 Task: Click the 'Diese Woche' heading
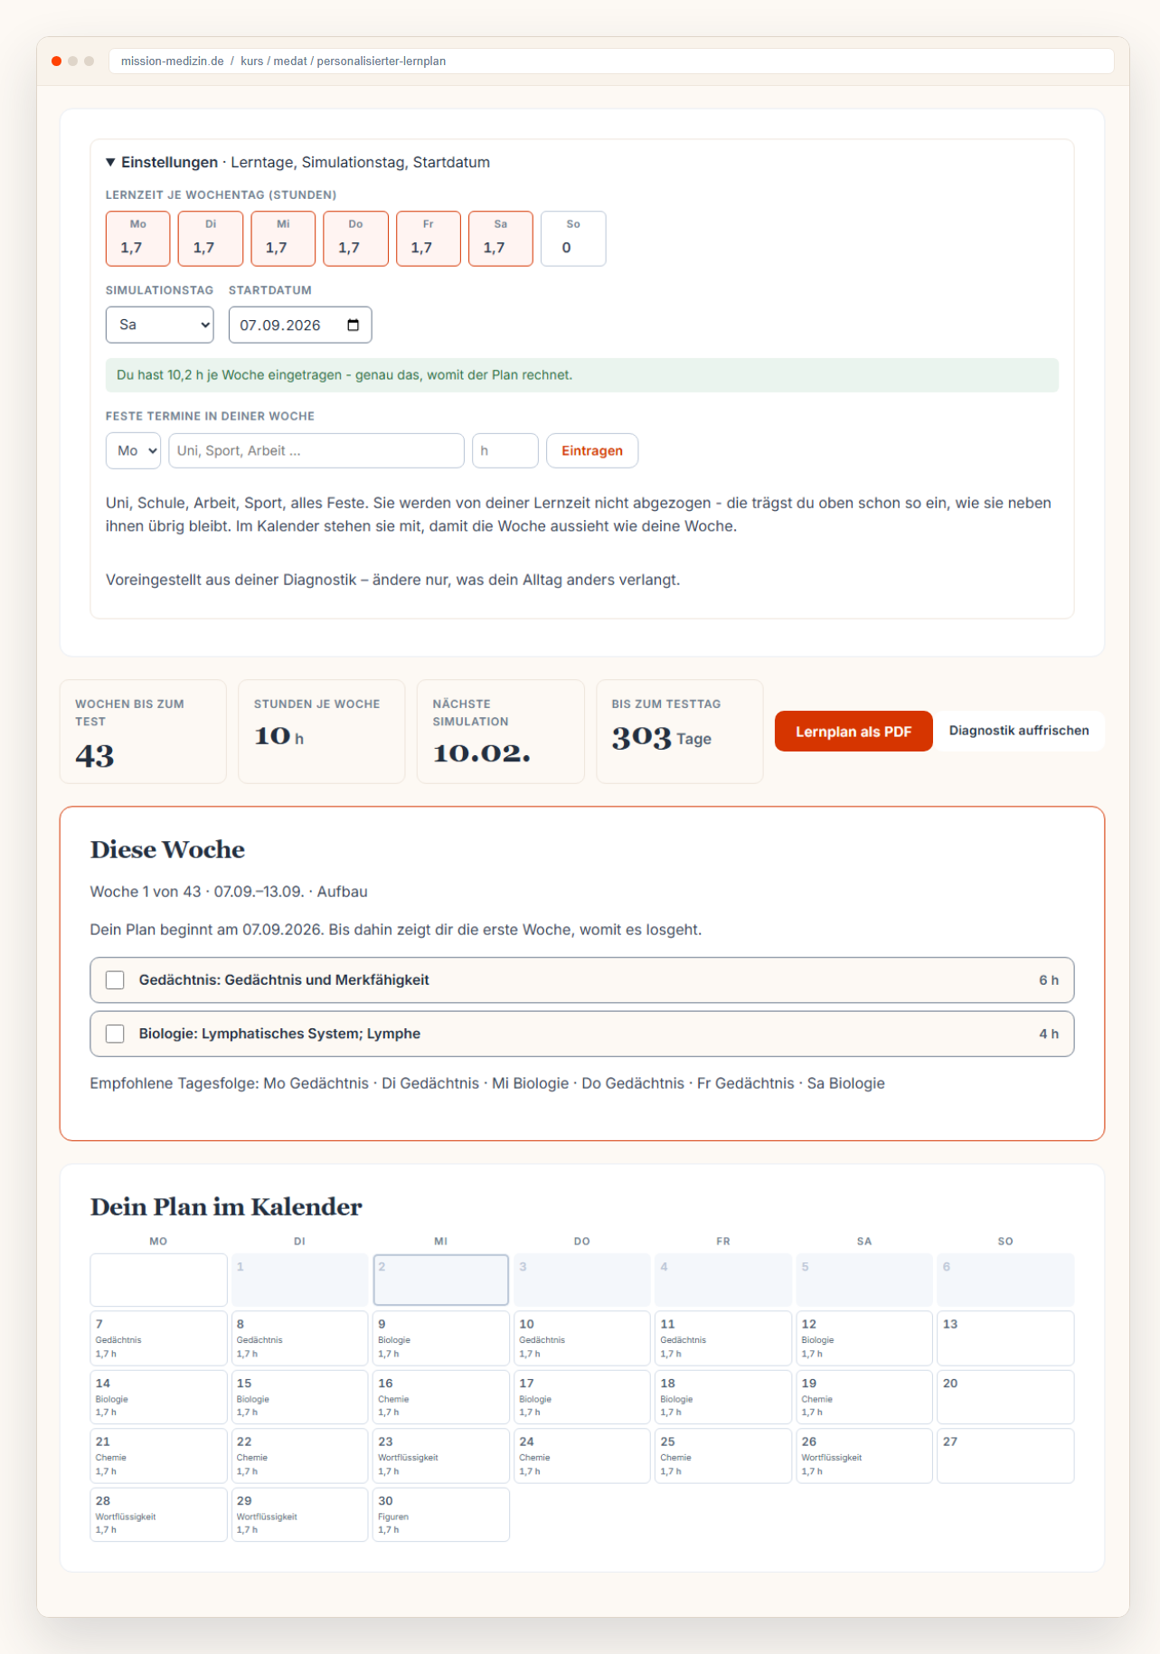pos(167,850)
